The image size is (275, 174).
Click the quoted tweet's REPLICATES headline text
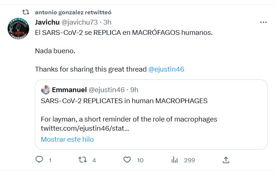tap(124, 100)
